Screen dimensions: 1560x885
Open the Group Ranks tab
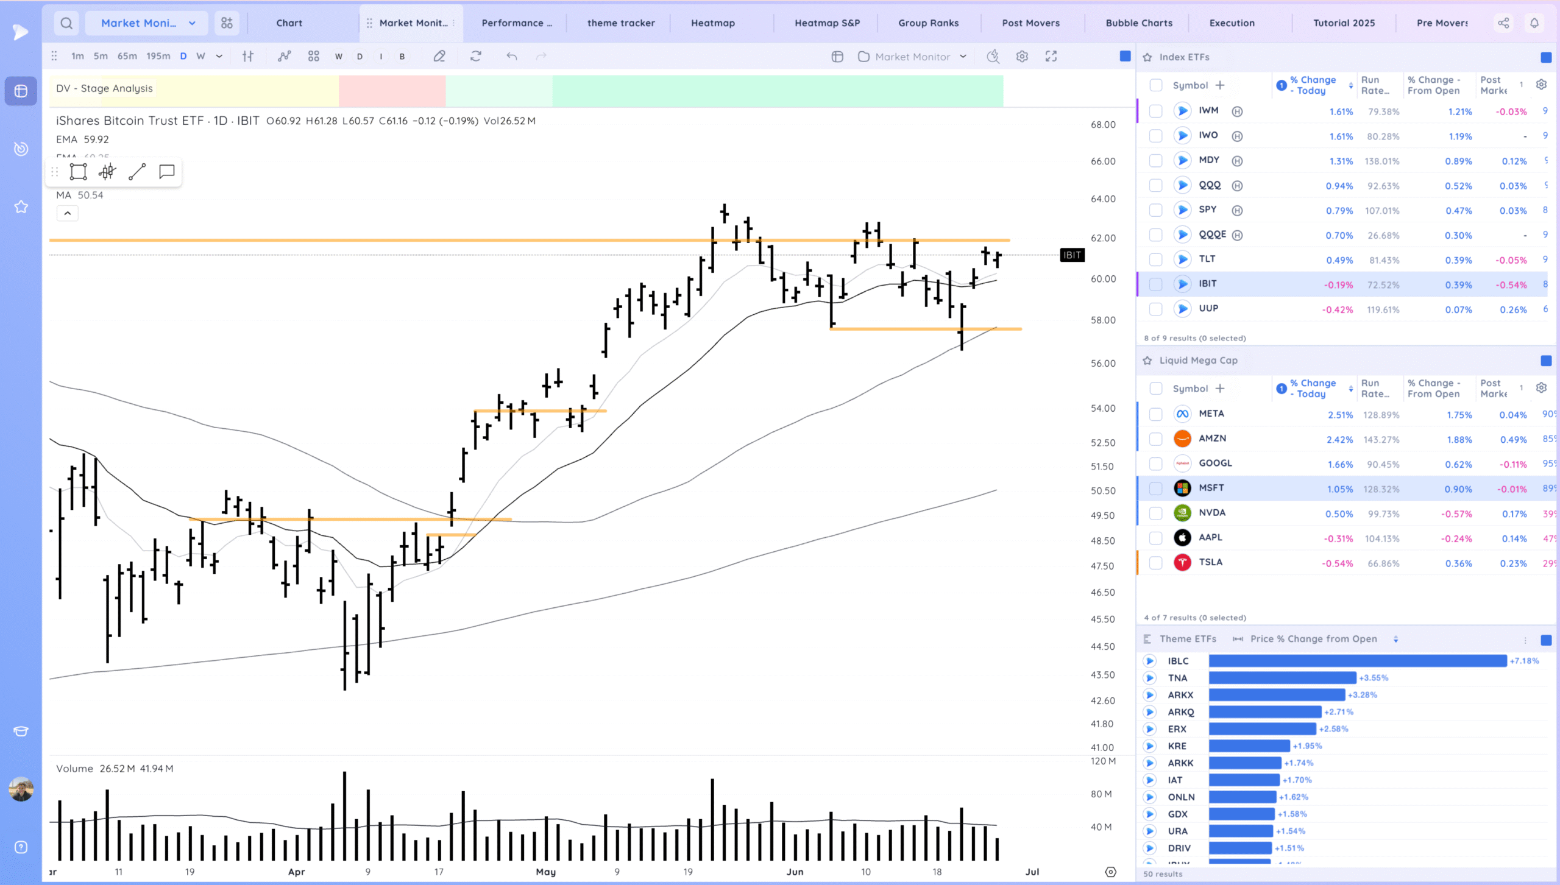928,23
